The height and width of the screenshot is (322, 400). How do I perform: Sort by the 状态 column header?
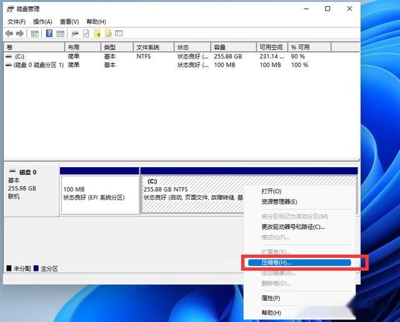[192, 47]
